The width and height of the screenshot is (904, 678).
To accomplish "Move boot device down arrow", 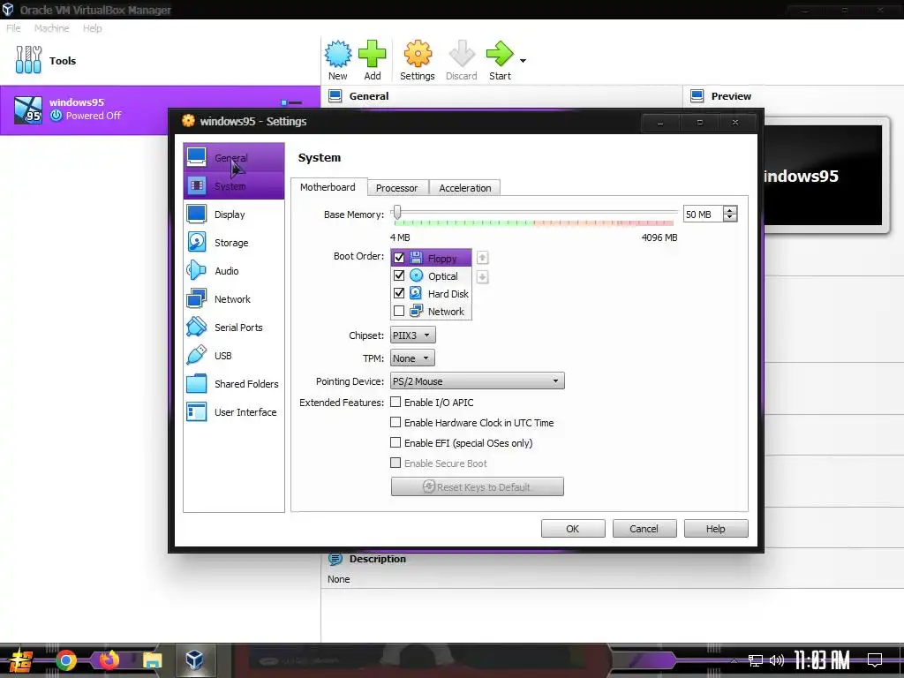I will [x=483, y=277].
